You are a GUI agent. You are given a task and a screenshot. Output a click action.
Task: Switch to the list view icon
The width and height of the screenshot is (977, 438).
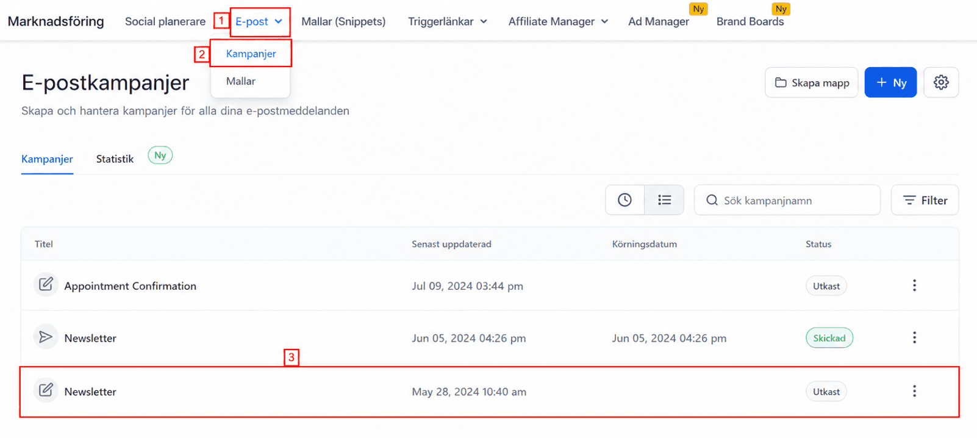(x=664, y=200)
